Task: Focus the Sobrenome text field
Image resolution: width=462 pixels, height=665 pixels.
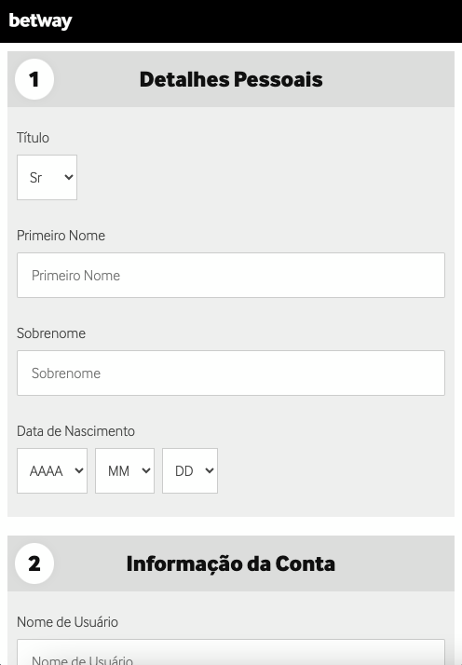Action: pyautogui.click(x=231, y=373)
